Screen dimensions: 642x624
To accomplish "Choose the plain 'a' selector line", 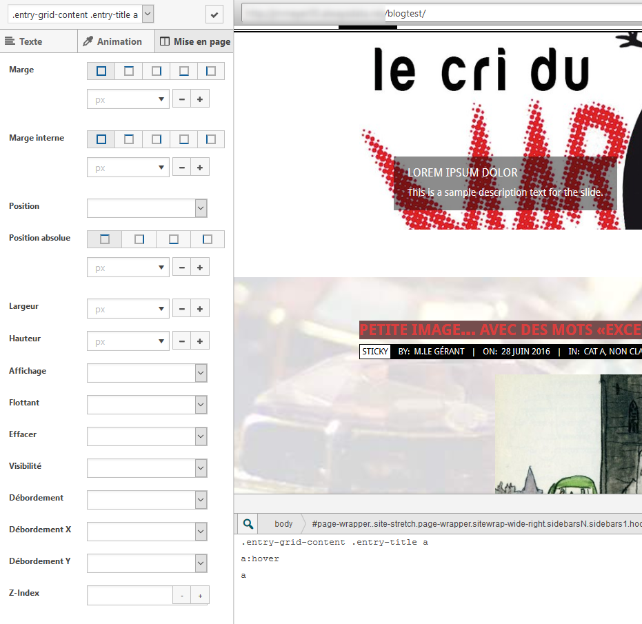I will click(243, 575).
